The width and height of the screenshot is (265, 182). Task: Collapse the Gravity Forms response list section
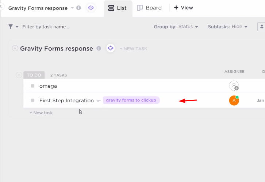pyautogui.click(x=15, y=48)
